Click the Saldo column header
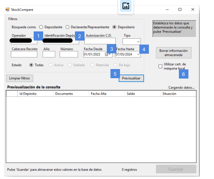 point(143,94)
